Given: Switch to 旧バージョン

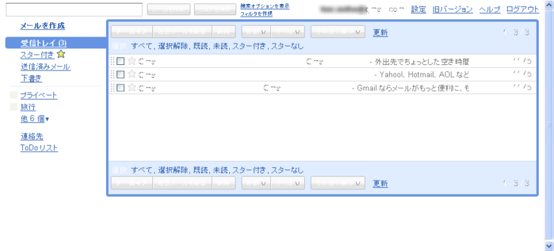Looking at the screenshot, I should [x=453, y=10].
